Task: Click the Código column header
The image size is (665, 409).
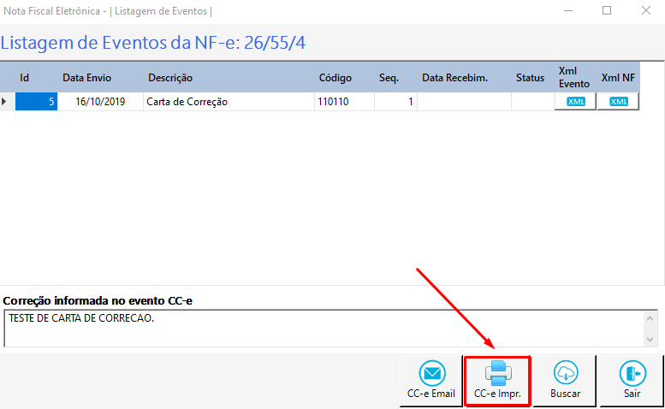Action: coord(335,78)
